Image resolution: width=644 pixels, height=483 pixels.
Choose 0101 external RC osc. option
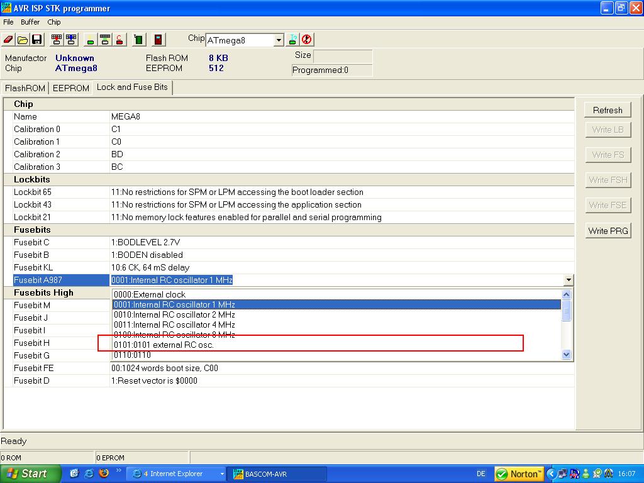click(336, 345)
